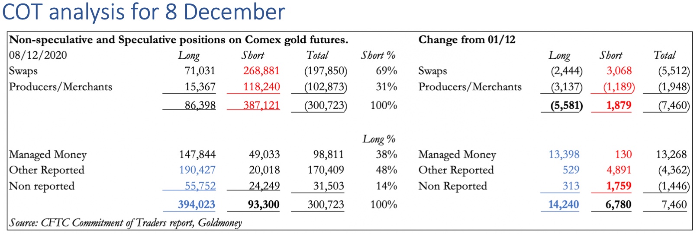The image size is (697, 234).
Task: Click the "Change from 01/12" heading
Action: tap(467, 40)
